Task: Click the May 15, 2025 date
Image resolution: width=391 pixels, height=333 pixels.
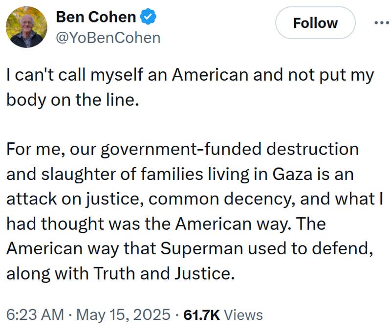Action: (x=124, y=314)
